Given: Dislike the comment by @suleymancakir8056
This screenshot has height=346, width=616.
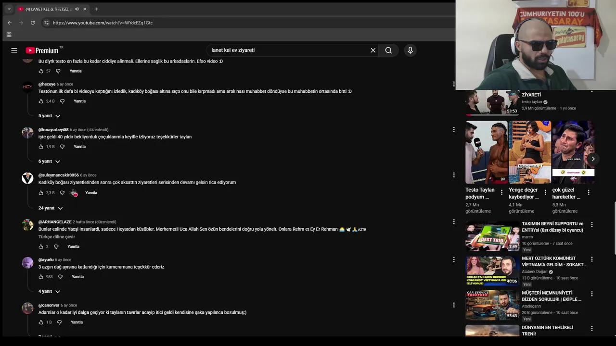Looking at the screenshot, I should click(62, 193).
